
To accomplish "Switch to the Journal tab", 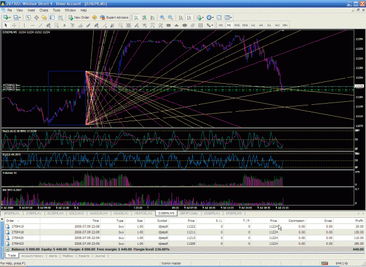I will coord(100,256).
